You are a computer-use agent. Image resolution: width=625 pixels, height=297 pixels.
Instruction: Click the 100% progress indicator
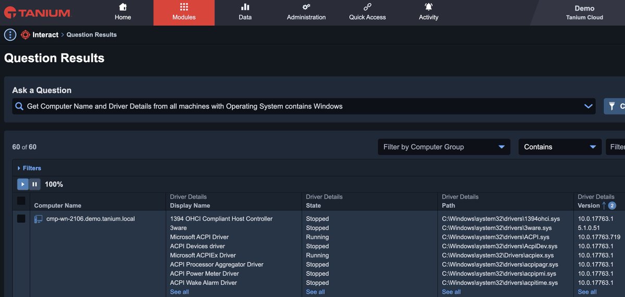pyautogui.click(x=54, y=184)
